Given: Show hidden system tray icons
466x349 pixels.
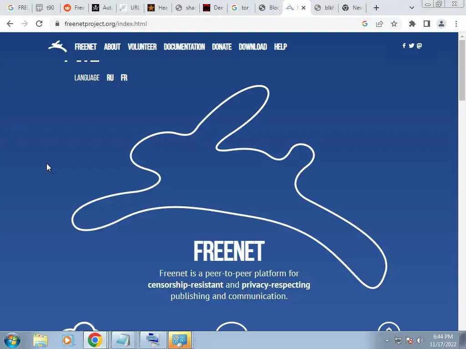Looking at the screenshot, I should tap(387, 340).
